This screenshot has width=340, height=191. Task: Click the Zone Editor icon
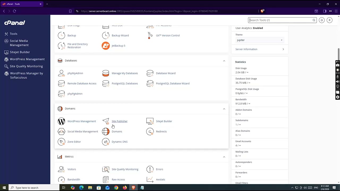click(x=61, y=142)
